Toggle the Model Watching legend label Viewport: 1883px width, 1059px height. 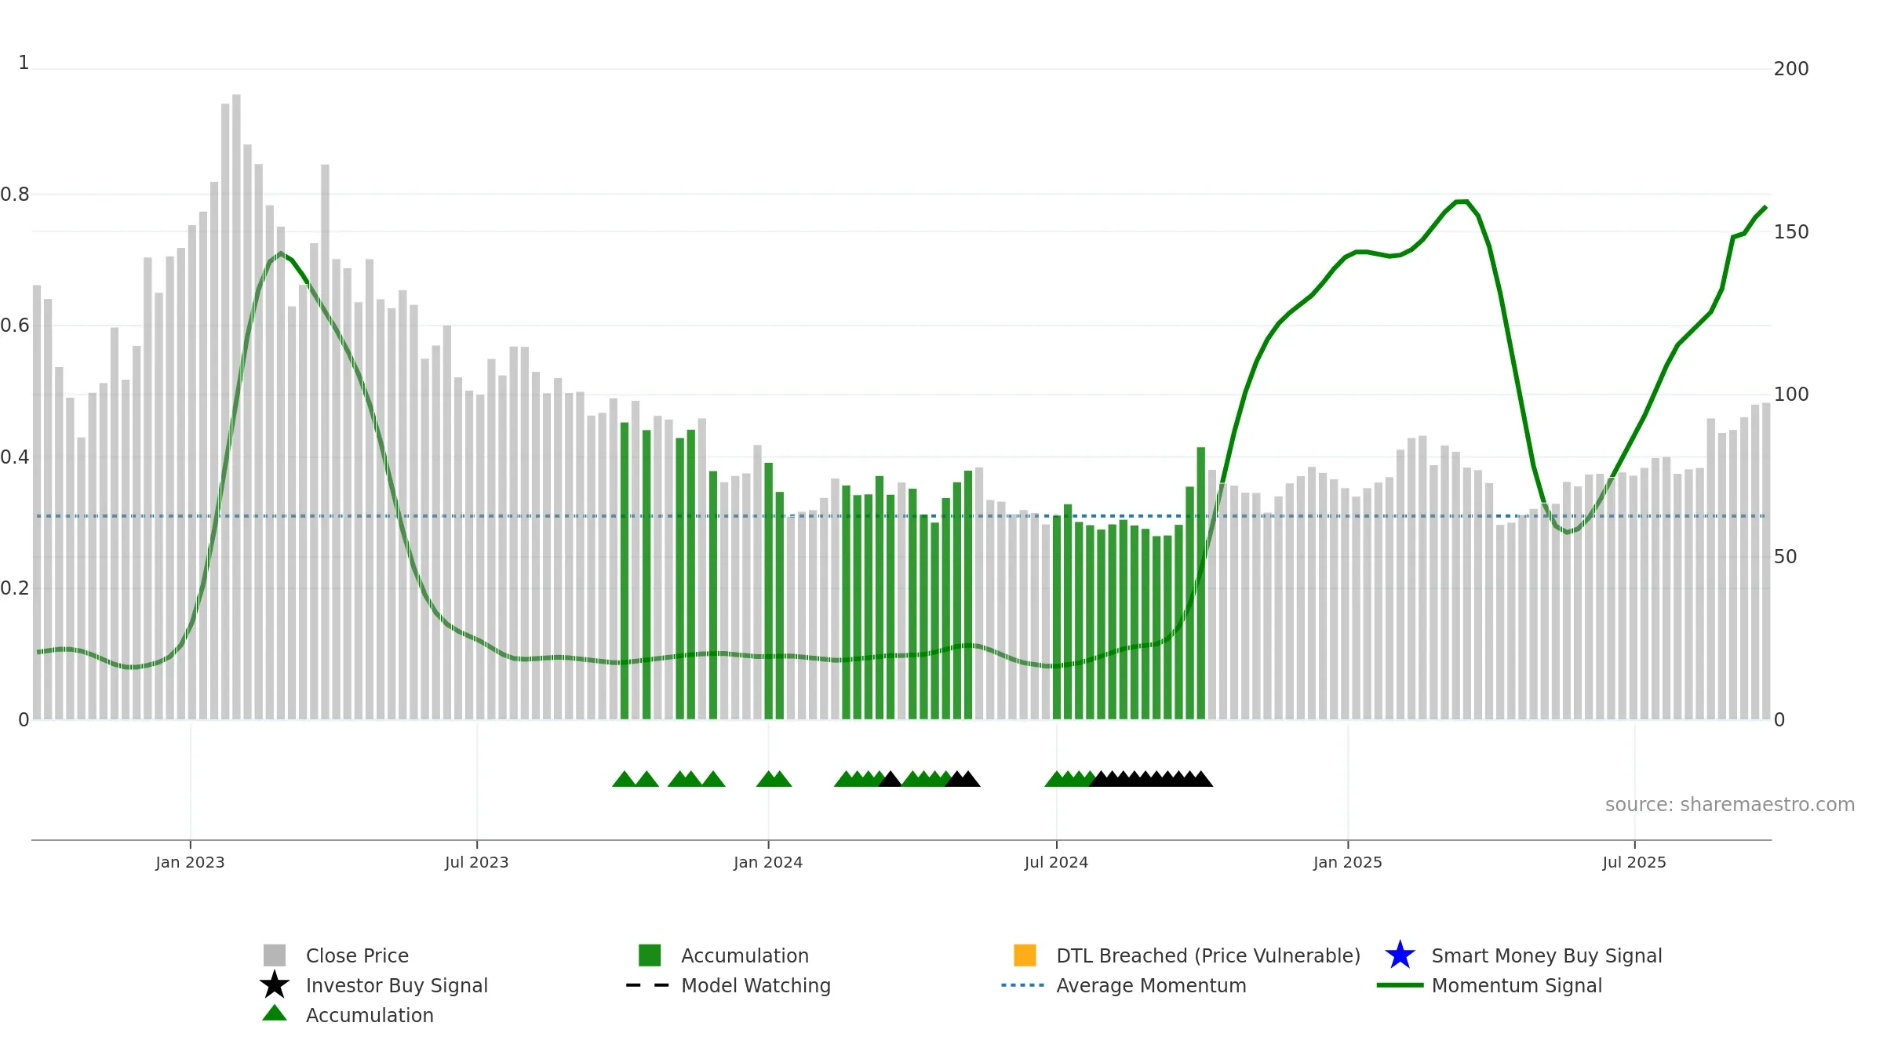[x=756, y=985]
